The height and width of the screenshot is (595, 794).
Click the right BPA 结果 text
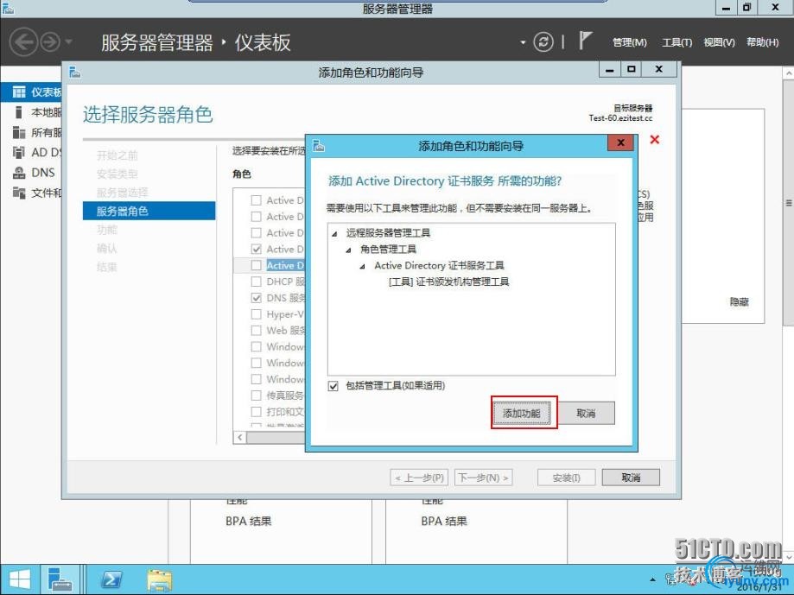pos(444,521)
